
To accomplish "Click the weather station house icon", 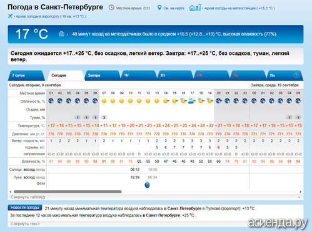I will pyautogui.click(x=194, y=7).
